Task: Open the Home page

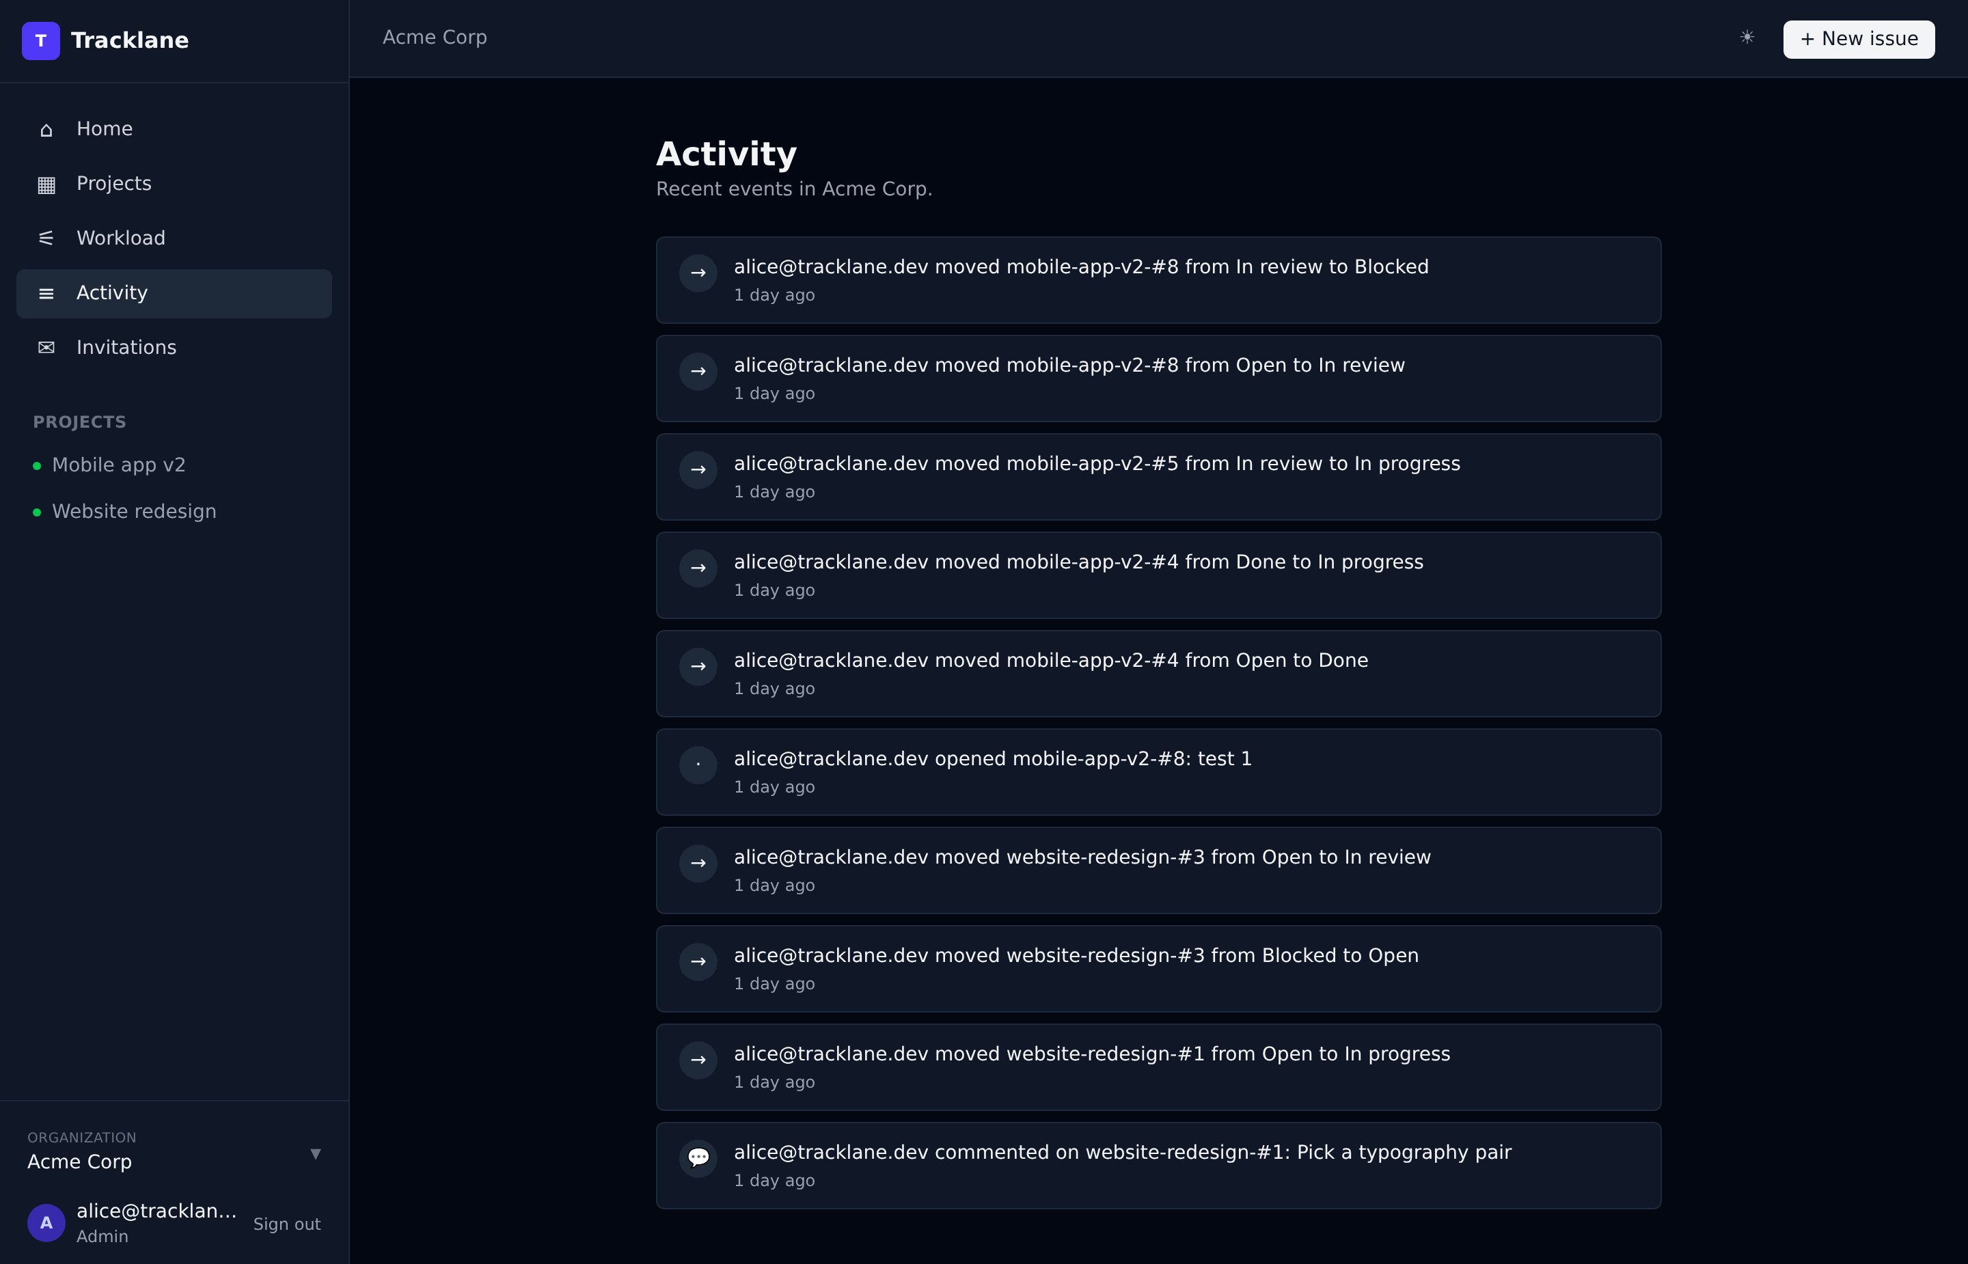Action: (174, 130)
